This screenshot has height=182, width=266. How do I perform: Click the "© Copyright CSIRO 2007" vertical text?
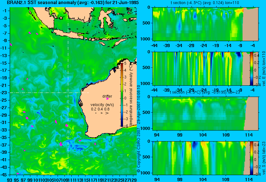pos(139,150)
